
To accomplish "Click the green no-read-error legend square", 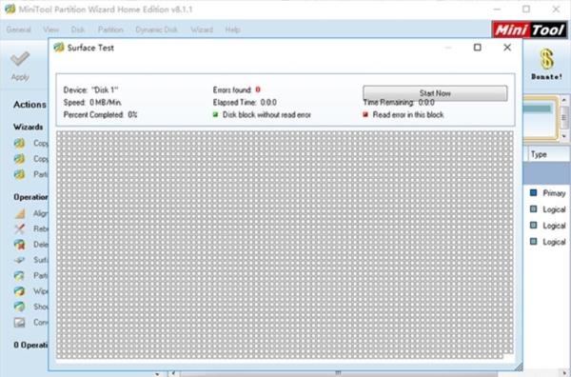I will [x=215, y=115].
